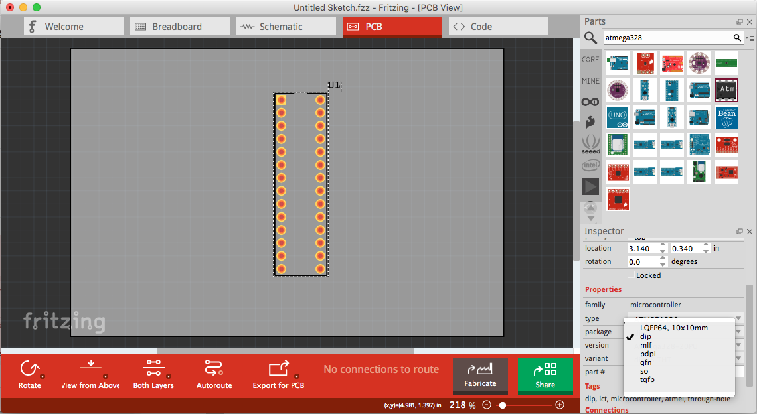Click the green Share button
This screenshot has width=757, height=414.
(x=545, y=376)
